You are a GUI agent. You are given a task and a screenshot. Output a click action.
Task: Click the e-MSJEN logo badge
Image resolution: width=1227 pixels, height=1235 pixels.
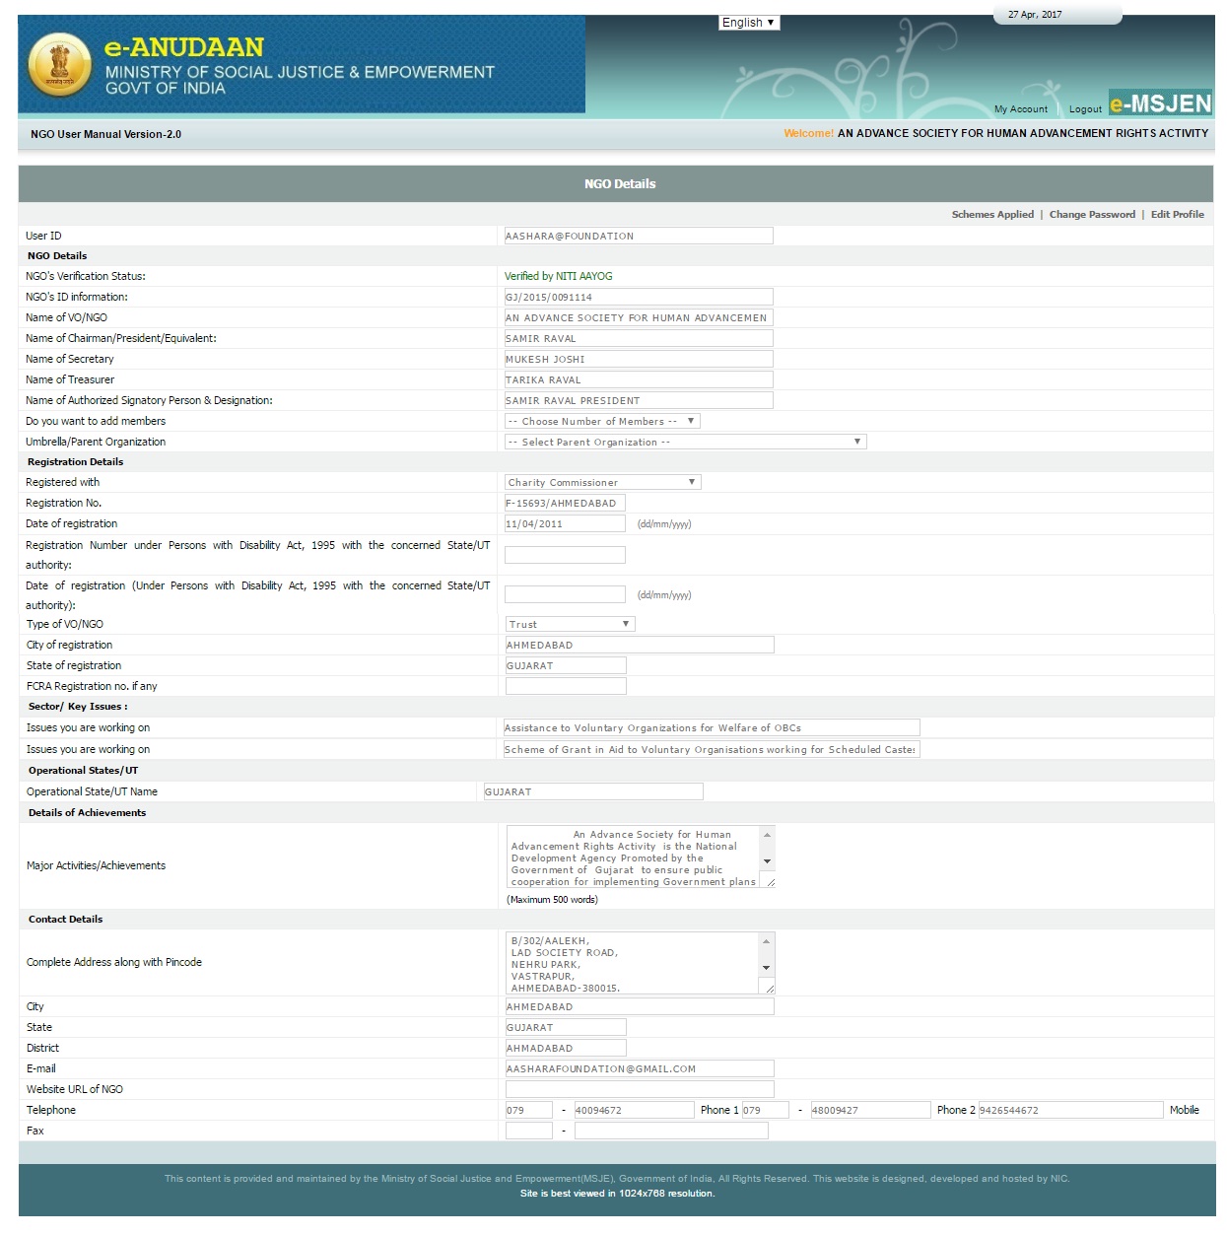pos(1160,103)
